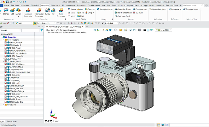This screenshot has width=209, height=127.
Task: Check Constraint Status
Action: coord(123,9)
